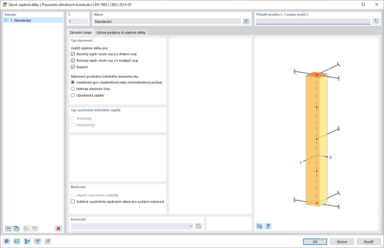The width and height of the screenshot is (384, 248).
Task: Open Uzlové podpory & vzpěrné délky tab
Action: coord(121,32)
